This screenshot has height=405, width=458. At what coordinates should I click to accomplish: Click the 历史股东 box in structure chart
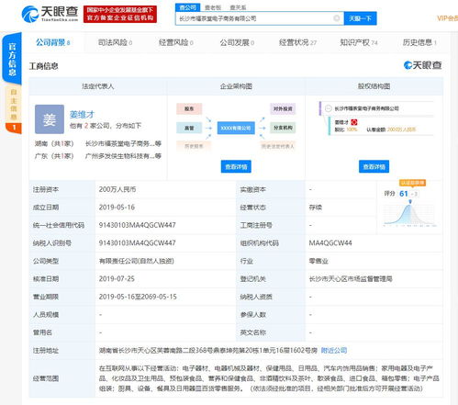pyautogui.click(x=194, y=146)
